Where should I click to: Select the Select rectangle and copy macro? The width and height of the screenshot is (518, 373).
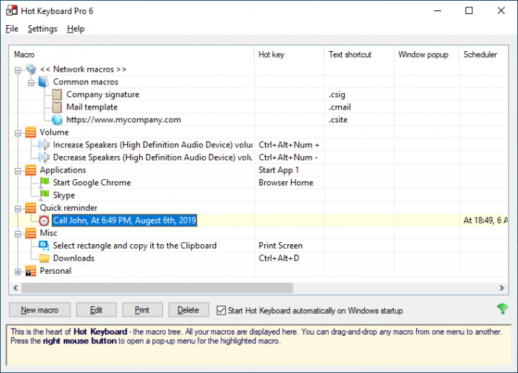[x=135, y=246]
